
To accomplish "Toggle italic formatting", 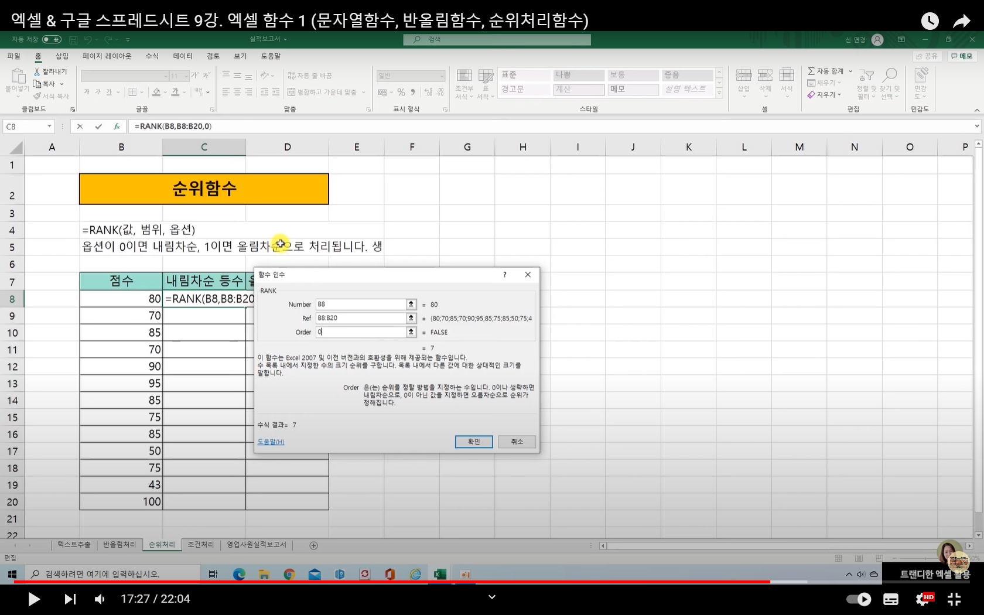I will (98, 92).
